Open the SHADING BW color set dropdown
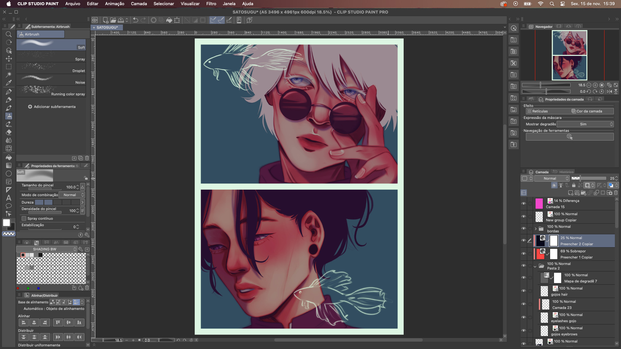This screenshot has width=621, height=349. 47,249
